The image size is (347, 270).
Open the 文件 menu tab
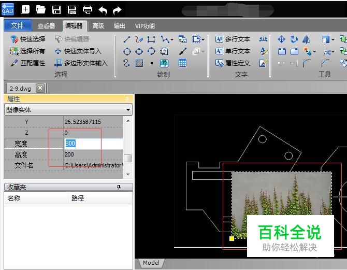coord(18,25)
